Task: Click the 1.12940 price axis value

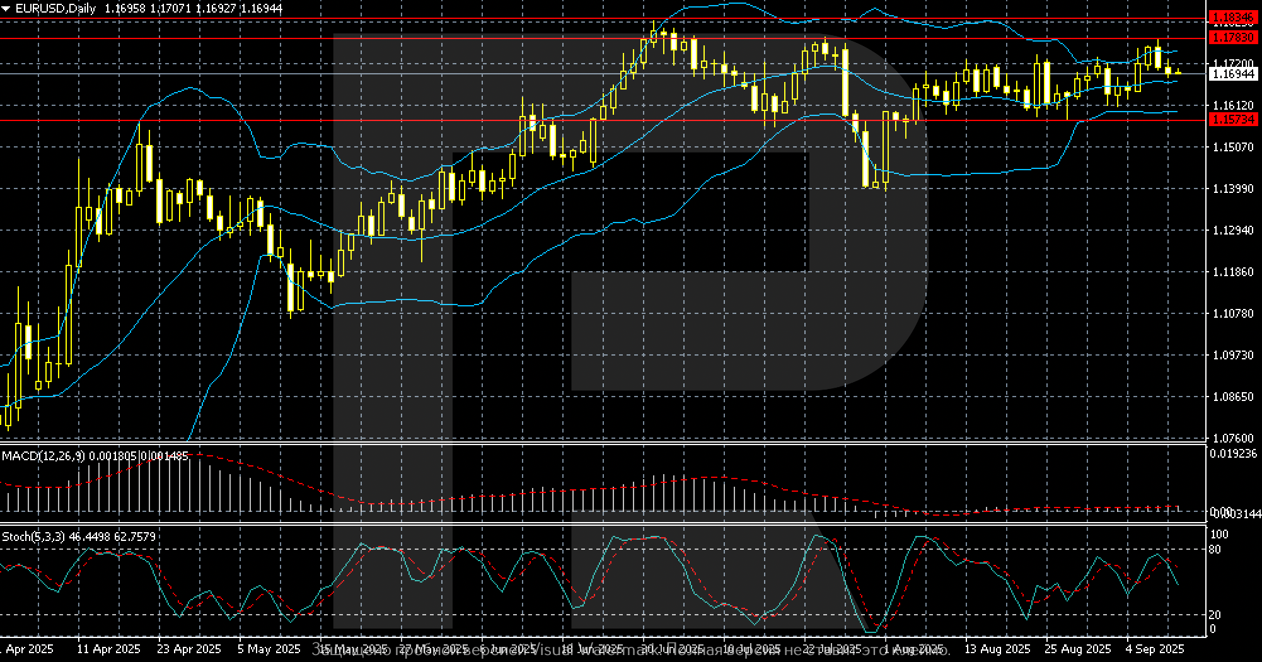Action: coord(1233,231)
